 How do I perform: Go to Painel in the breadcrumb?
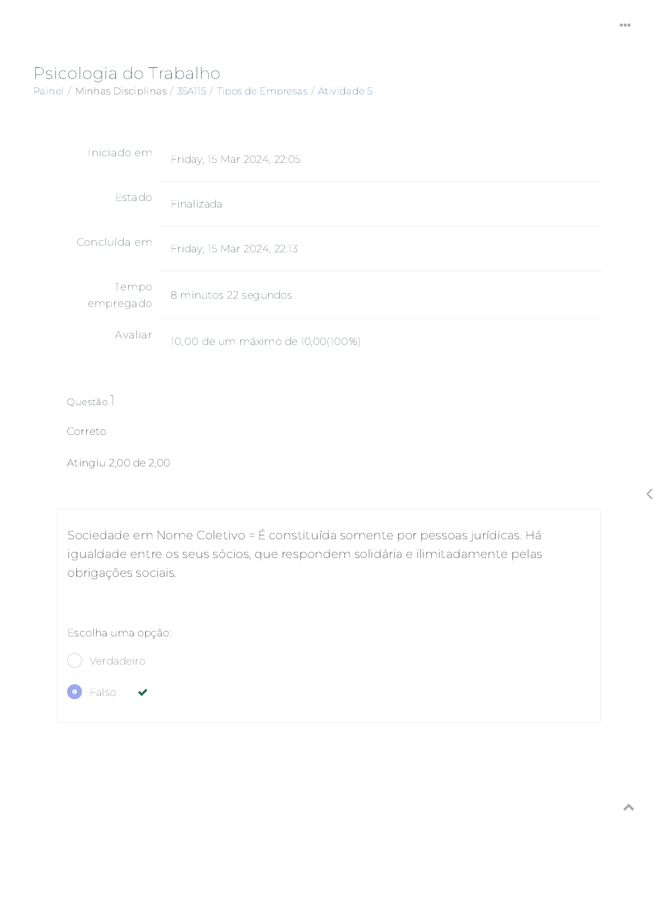49,91
